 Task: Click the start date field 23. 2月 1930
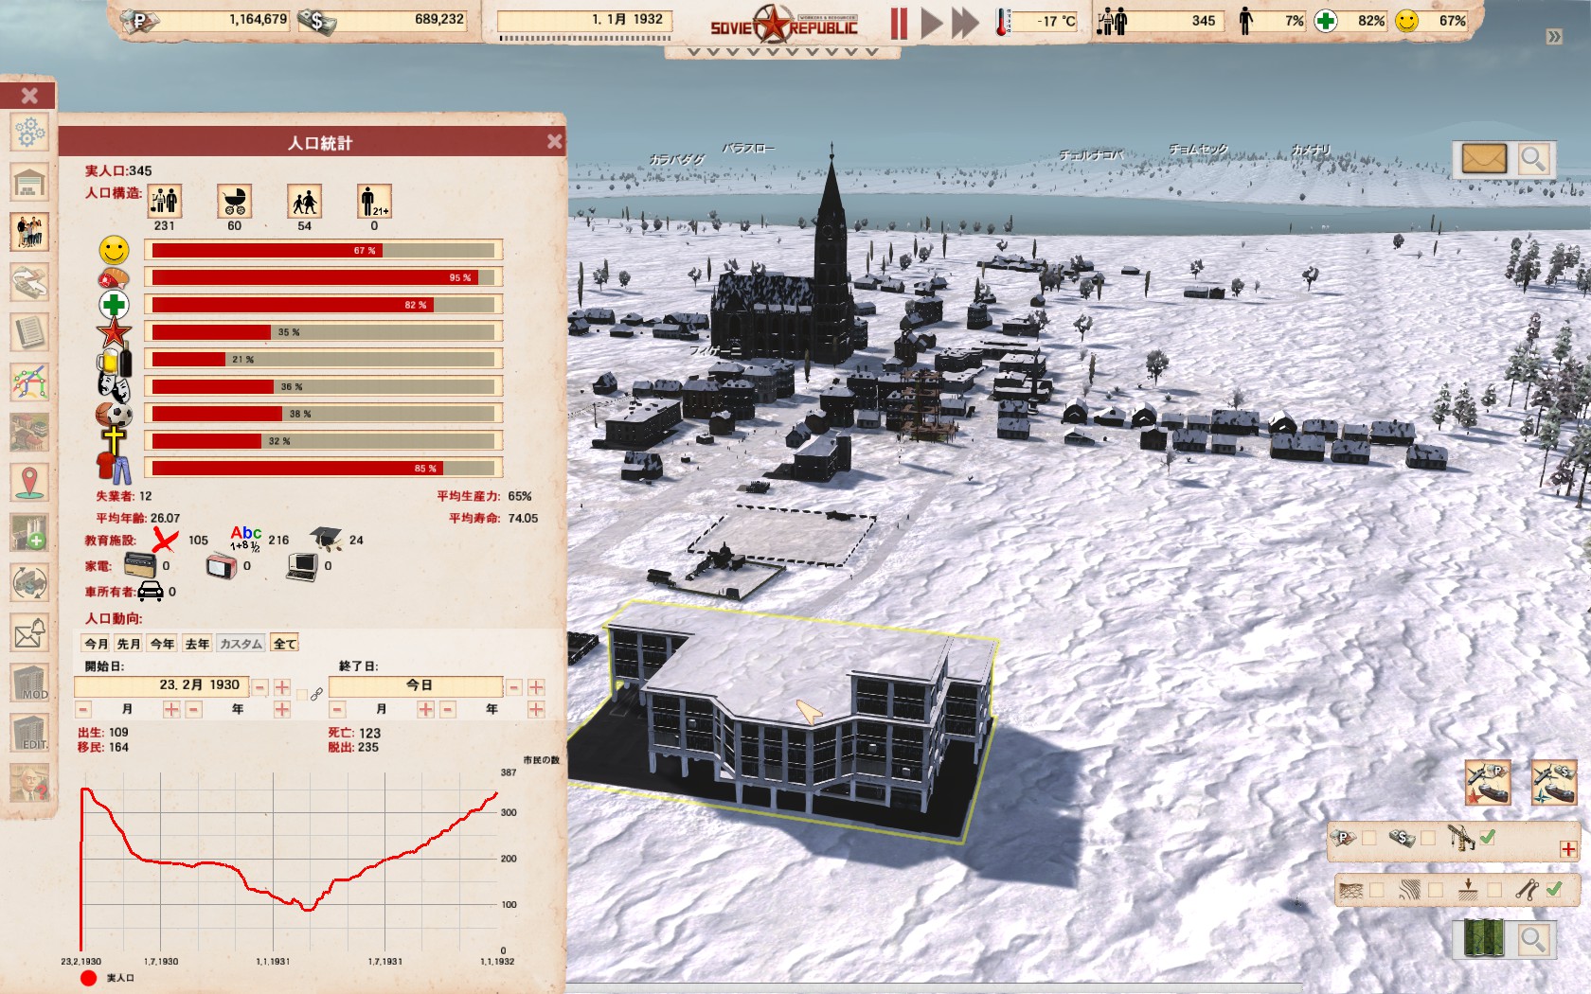pos(161,685)
